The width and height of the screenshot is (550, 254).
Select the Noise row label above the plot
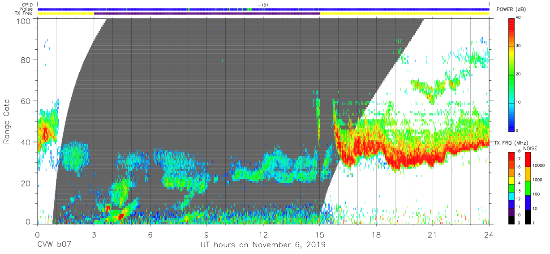pyautogui.click(x=27, y=9)
